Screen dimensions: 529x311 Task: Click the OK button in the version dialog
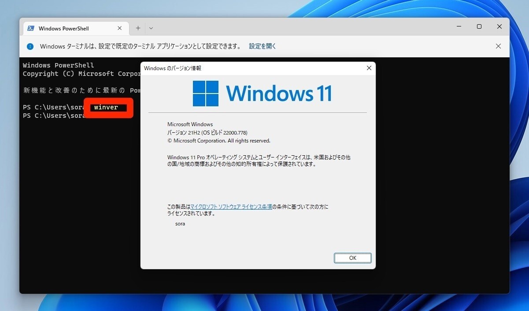(x=352, y=258)
